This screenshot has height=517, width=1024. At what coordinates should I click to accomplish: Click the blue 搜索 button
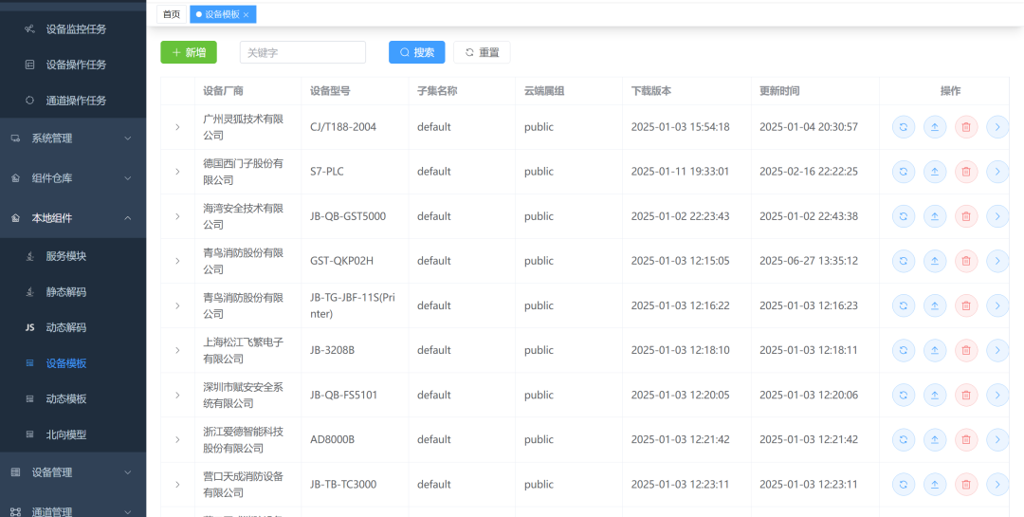(x=416, y=52)
